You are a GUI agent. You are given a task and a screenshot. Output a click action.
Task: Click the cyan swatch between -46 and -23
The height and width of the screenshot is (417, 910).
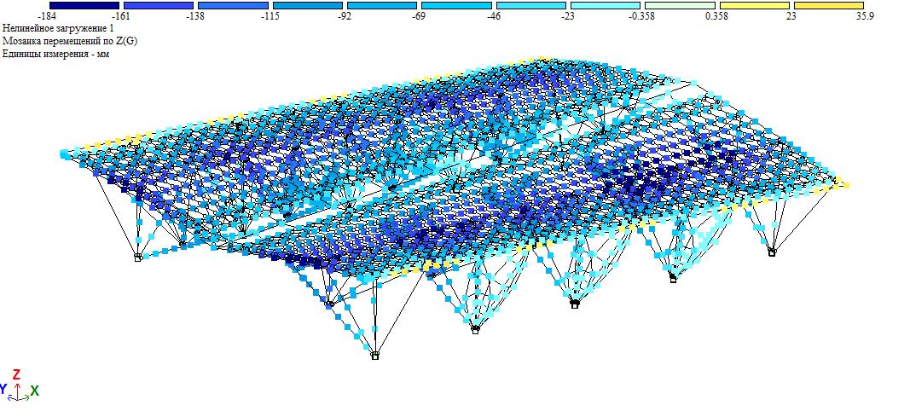pos(531,5)
